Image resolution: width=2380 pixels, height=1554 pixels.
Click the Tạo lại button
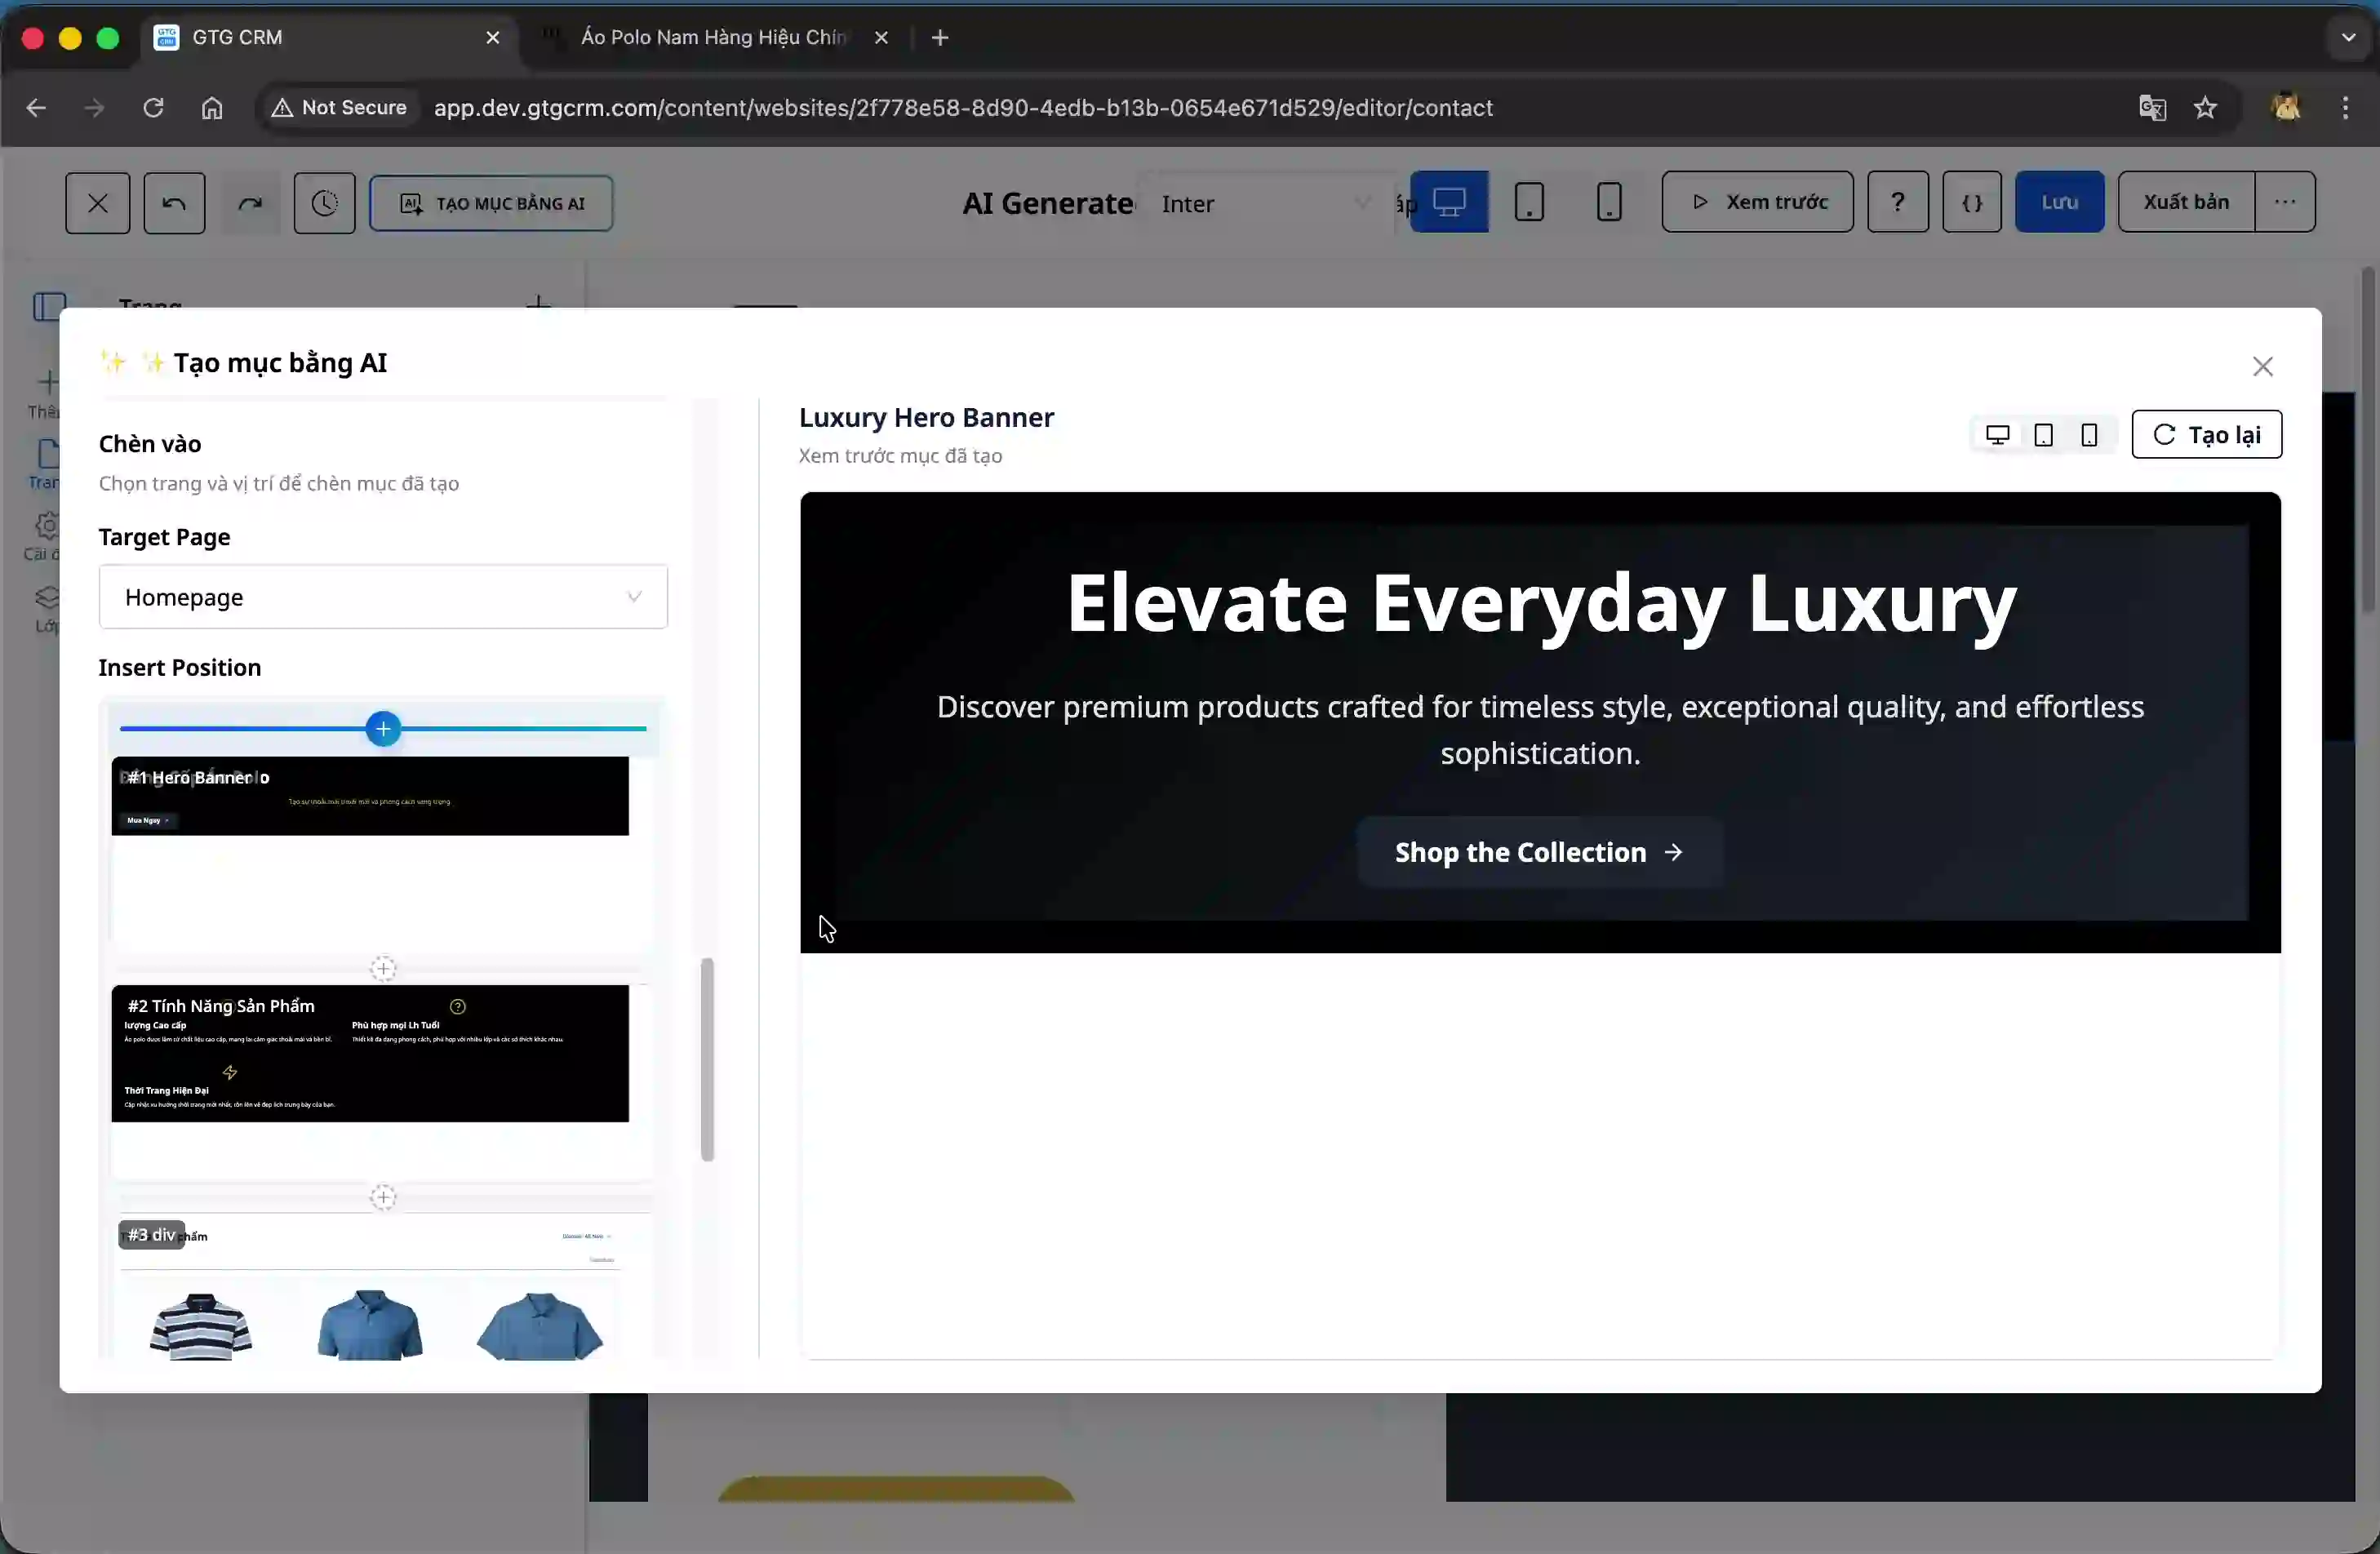(2207, 434)
